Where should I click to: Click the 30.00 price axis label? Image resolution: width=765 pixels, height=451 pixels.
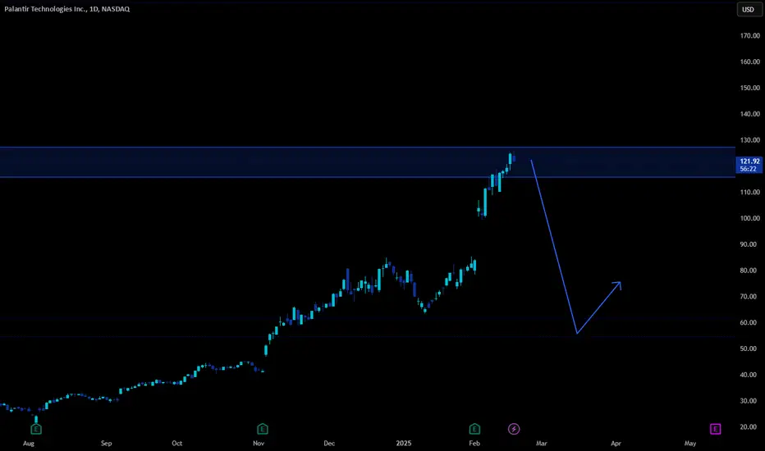(749, 401)
